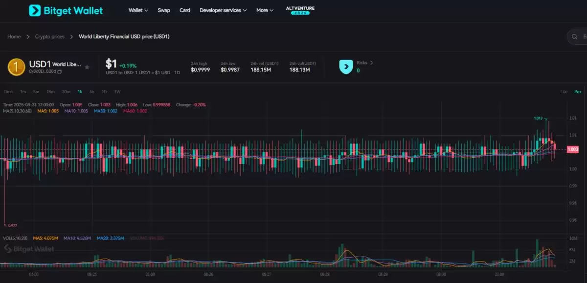Copy the USD1 contract address
The width and height of the screenshot is (587, 283).
pyautogui.click(x=60, y=72)
